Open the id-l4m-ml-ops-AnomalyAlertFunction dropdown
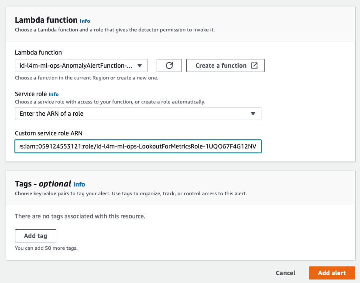Image resolution: width=360 pixels, height=283 pixels. coord(81,66)
